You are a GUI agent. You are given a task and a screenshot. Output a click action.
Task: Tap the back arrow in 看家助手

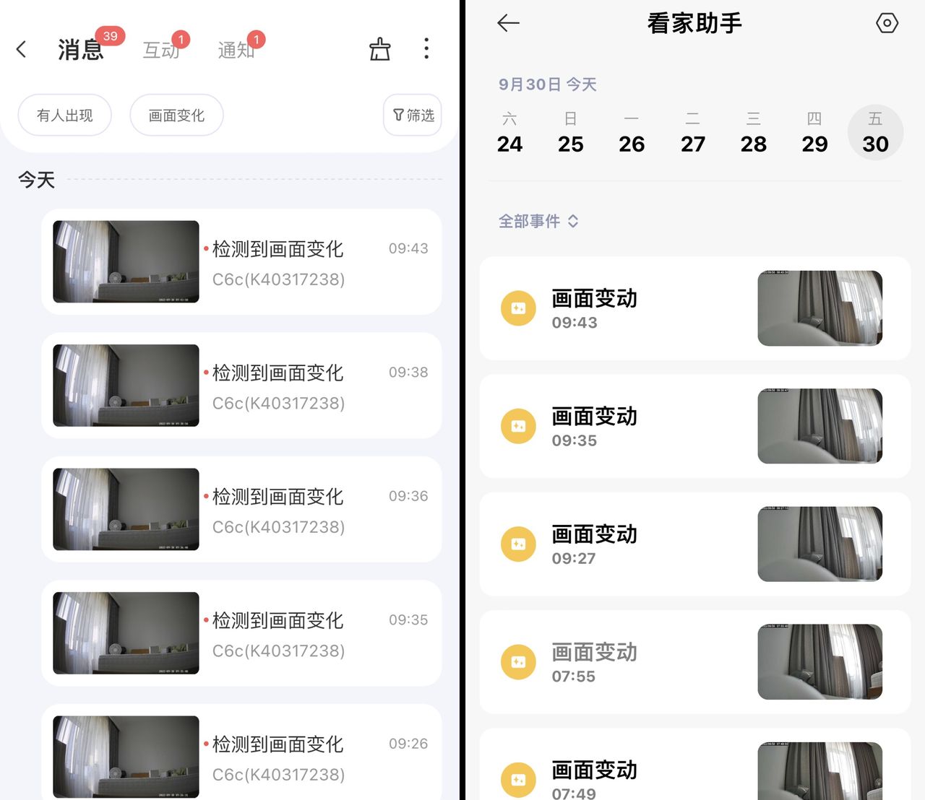tap(509, 23)
